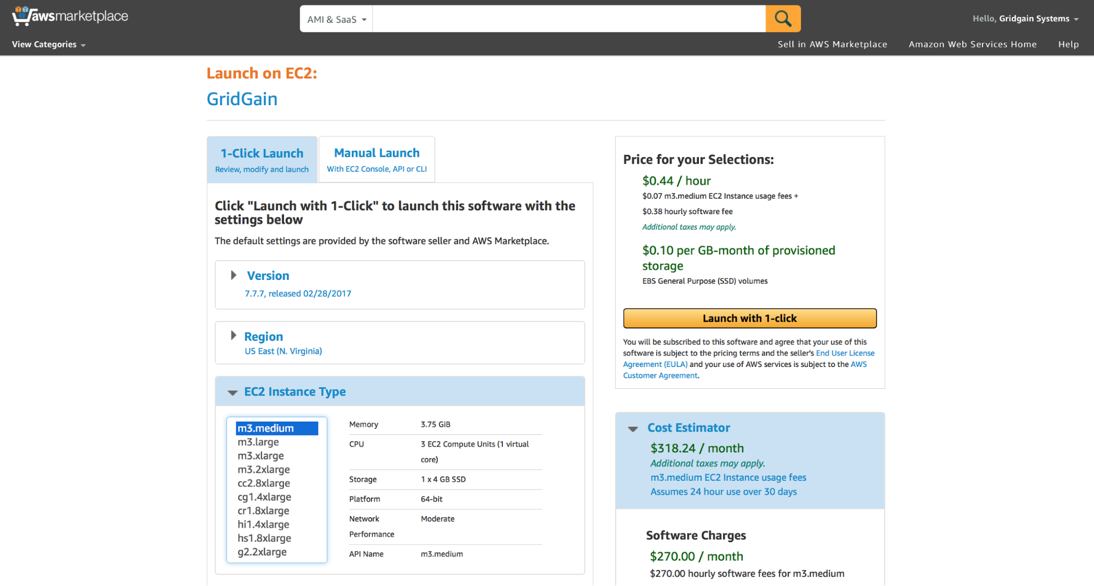Focus the marketplace search input field

tap(569, 19)
